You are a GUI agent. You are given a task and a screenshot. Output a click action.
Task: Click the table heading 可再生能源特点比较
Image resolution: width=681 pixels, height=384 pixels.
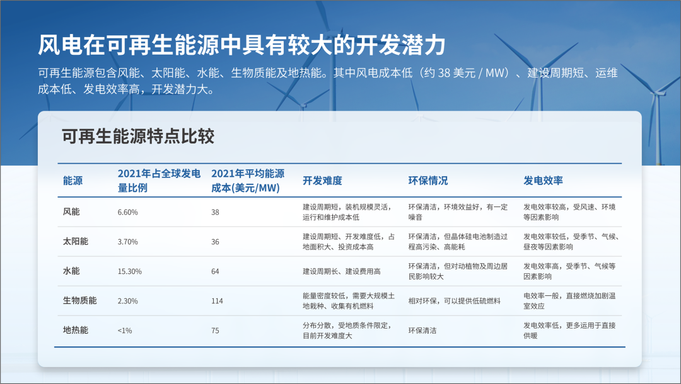(x=137, y=137)
